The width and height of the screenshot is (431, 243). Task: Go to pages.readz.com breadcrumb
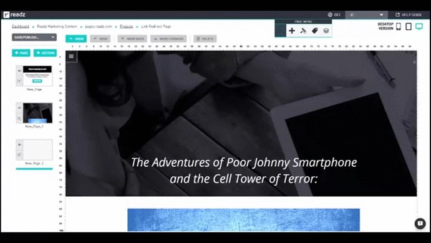99,26
